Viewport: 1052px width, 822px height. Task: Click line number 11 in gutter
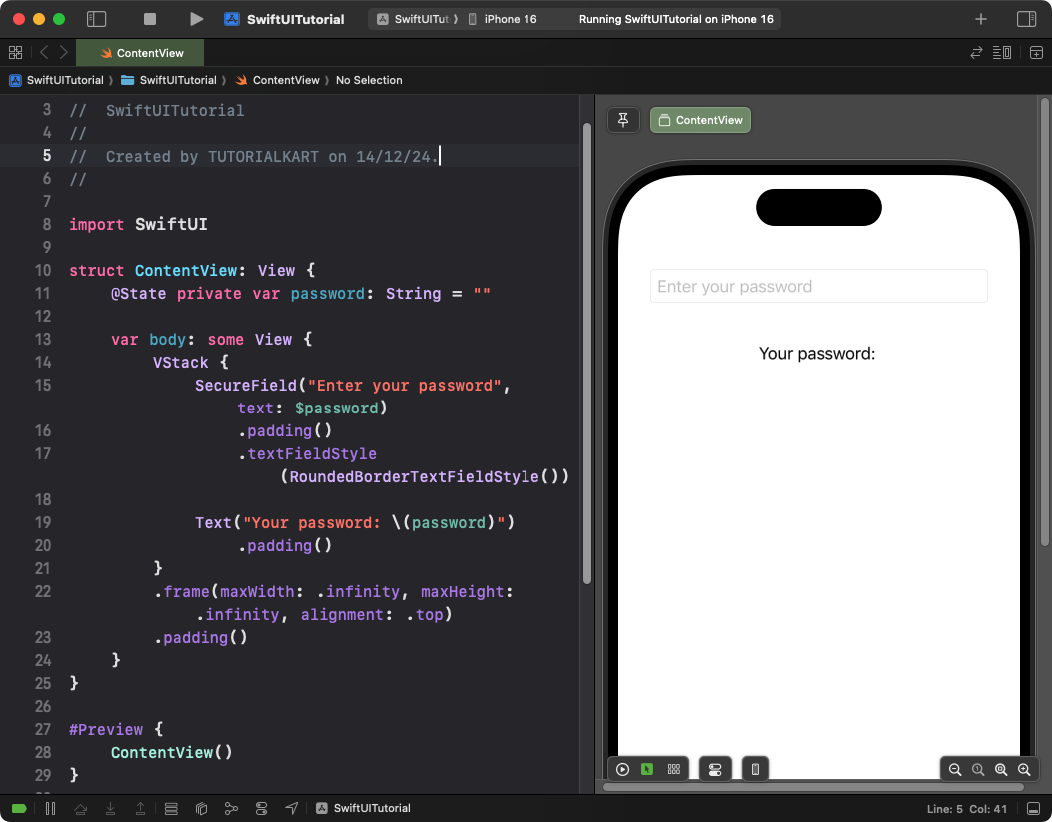[42, 293]
